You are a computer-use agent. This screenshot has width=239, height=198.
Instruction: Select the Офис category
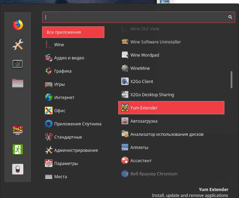click(x=73, y=111)
